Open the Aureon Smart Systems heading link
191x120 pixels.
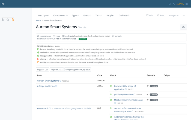48,81
